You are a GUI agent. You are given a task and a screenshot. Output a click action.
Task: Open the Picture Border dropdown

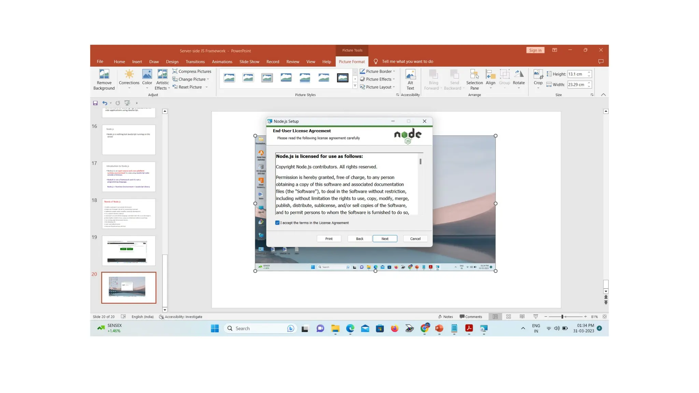(x=377, y=71)
